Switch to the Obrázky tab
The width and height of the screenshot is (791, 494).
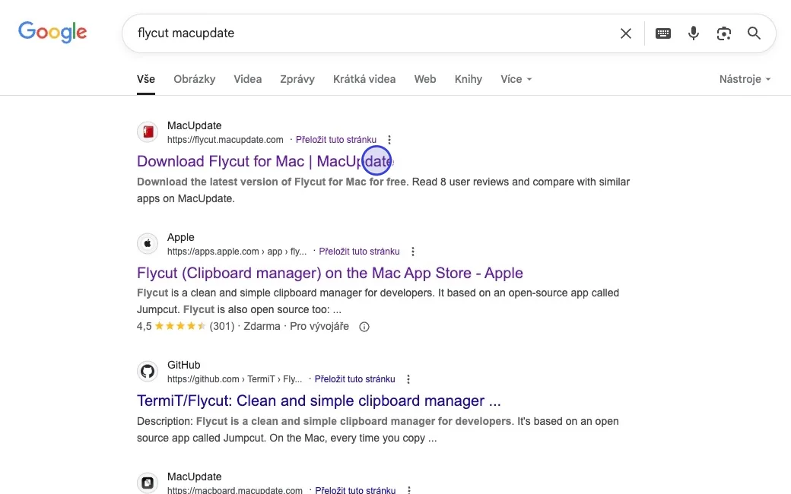point(194,79)
